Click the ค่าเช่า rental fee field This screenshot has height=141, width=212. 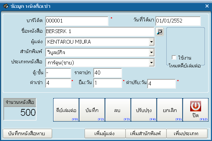click(58, 83)
